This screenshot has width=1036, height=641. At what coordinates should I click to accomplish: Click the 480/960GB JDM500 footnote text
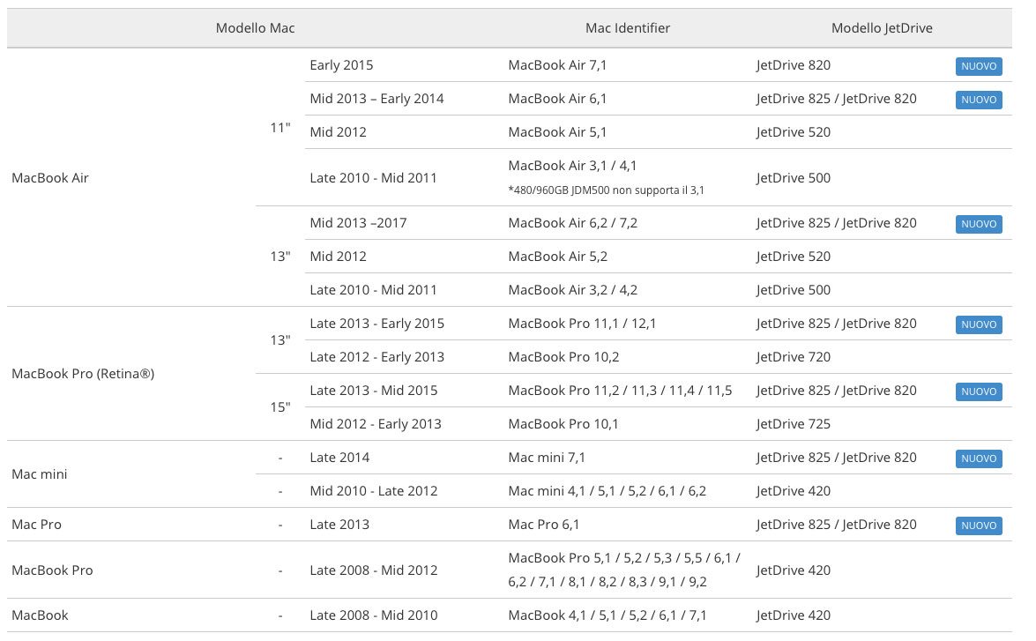tap(606, 190)
